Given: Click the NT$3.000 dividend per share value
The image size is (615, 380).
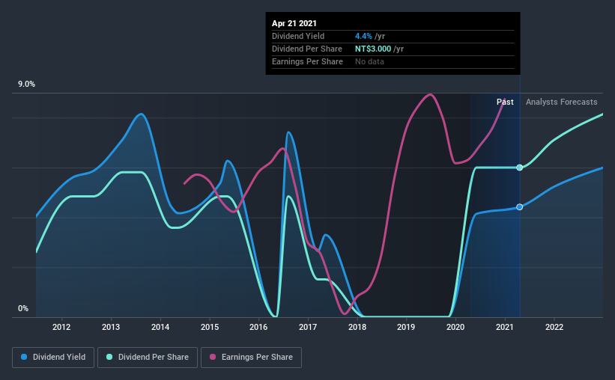Looking at the screenshot, I should (373, 49).
